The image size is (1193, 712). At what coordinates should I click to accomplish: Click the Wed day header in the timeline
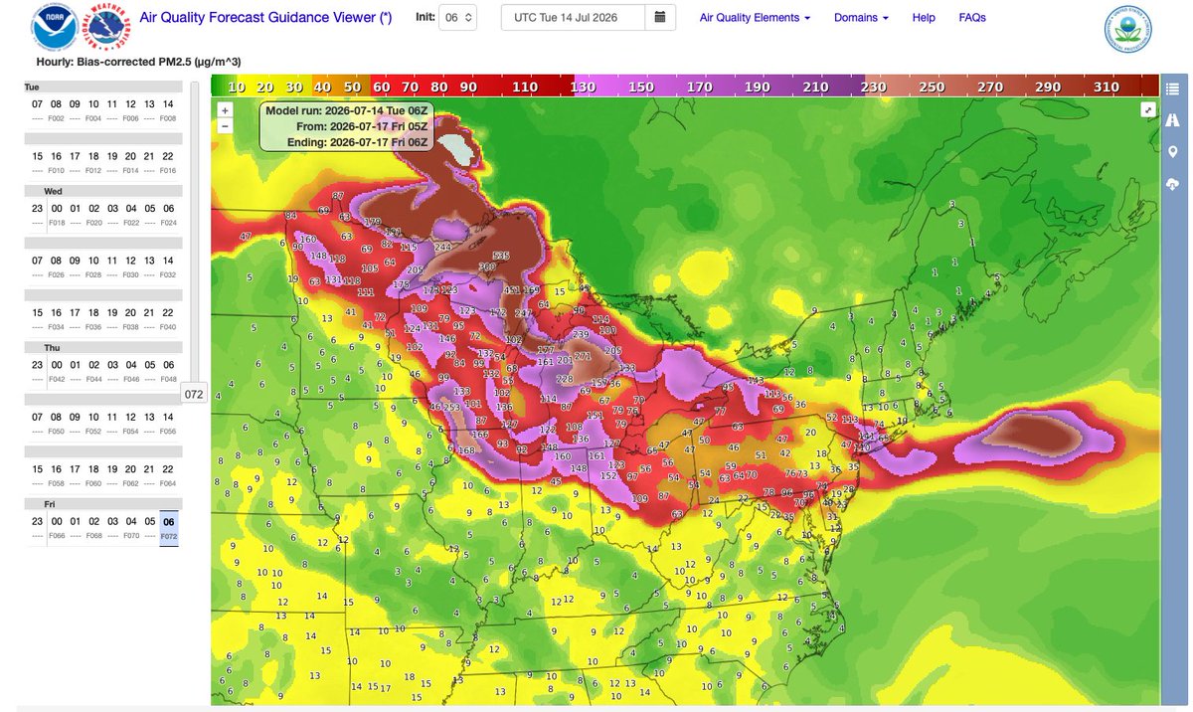point(52,191)
